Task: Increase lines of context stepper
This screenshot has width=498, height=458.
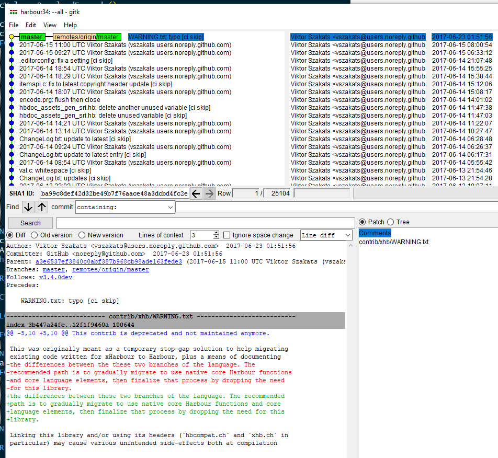Action: [x=216, y=233]
